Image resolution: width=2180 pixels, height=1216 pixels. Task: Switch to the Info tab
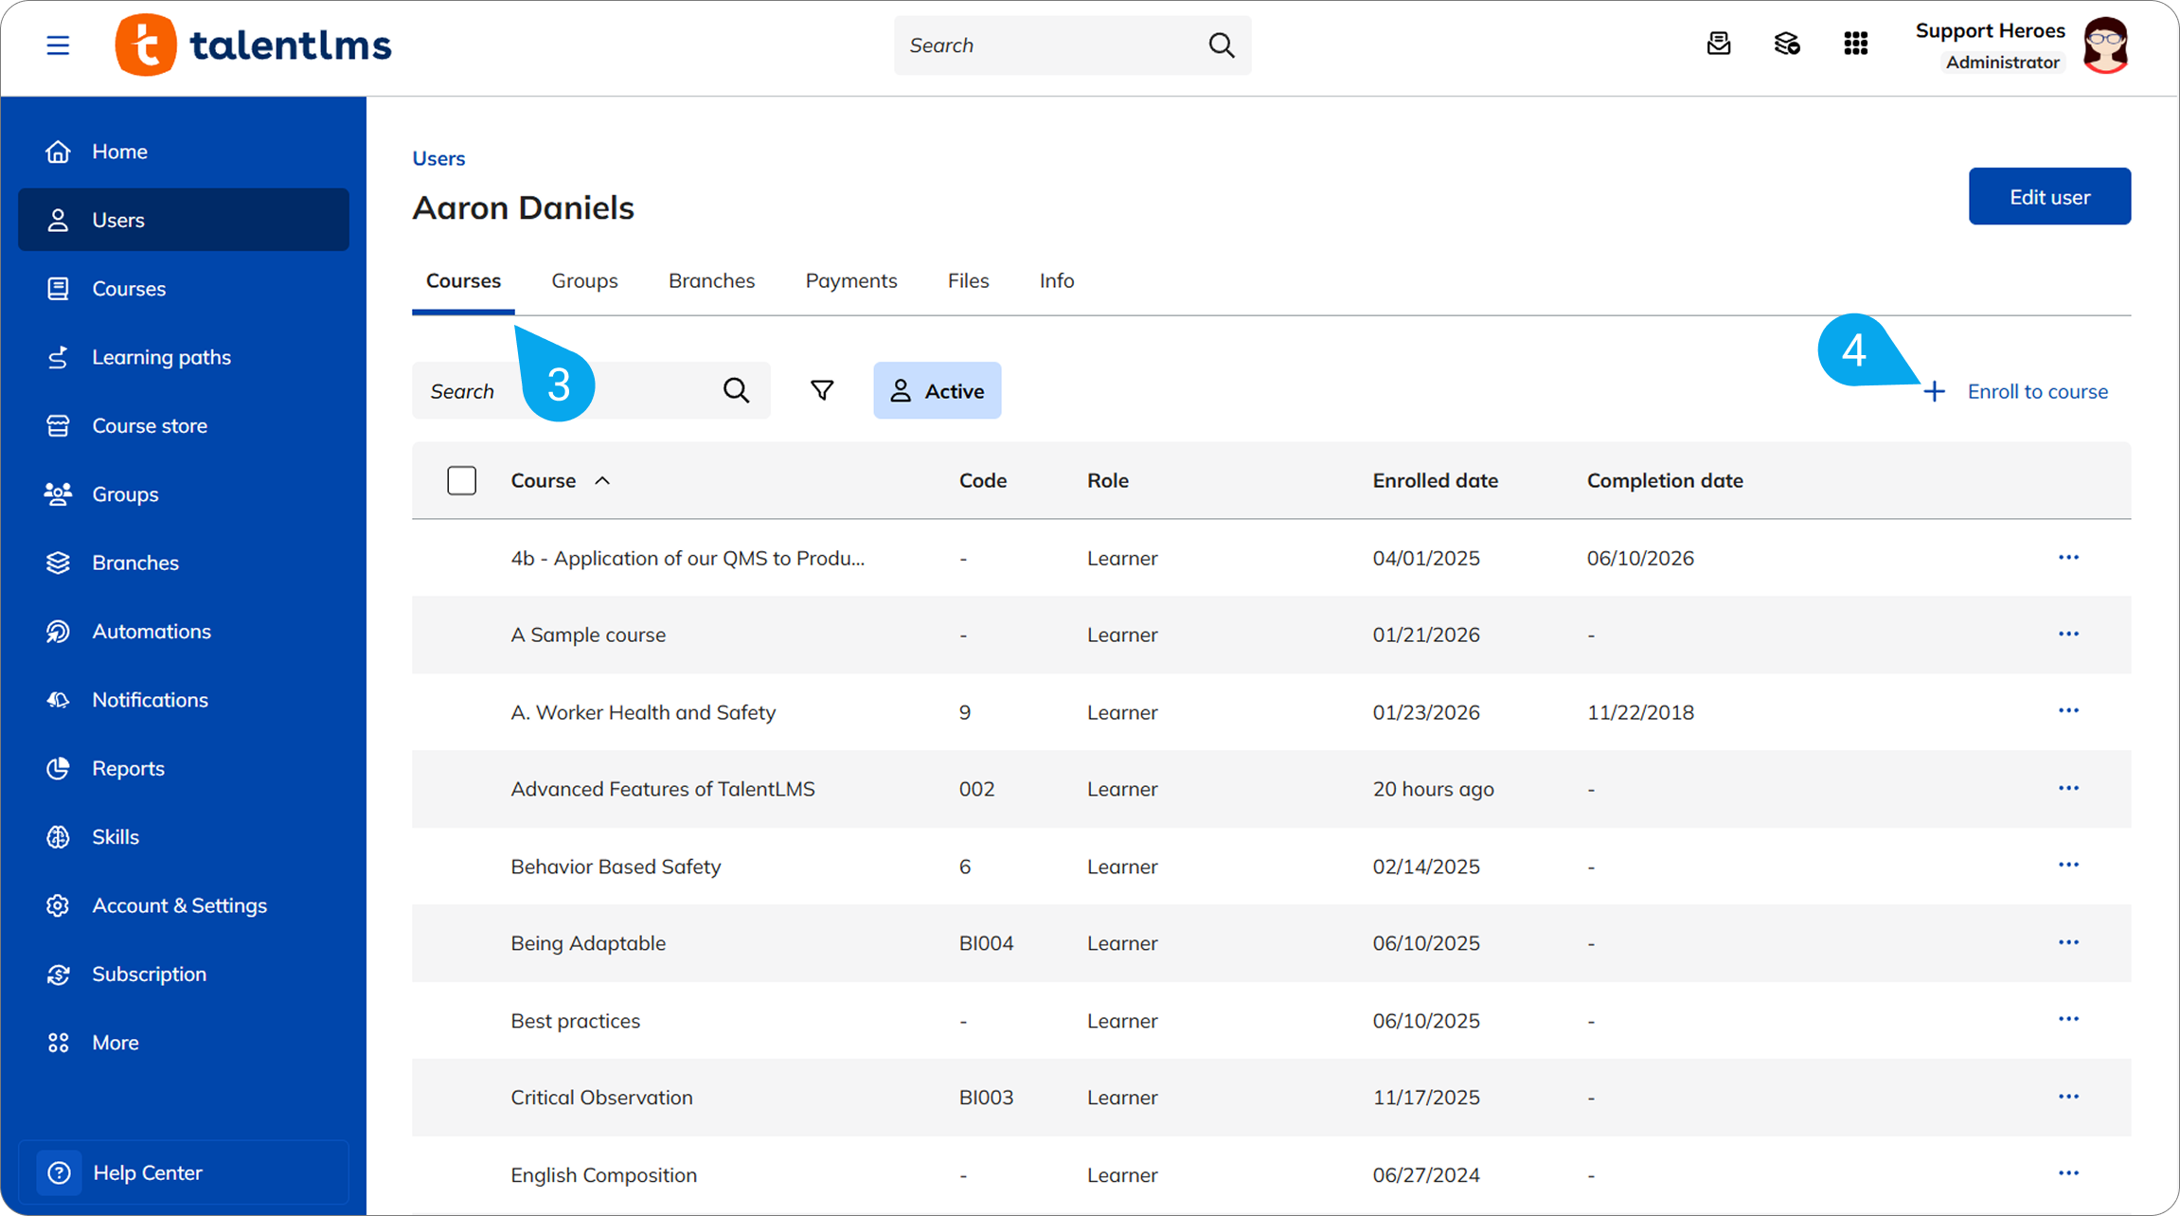1056,281
